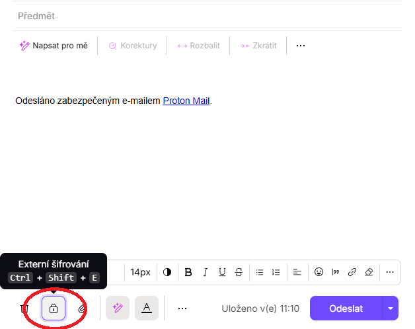The width and height of the screenshot is (415, 329).
Task: Toggle bold formatting
Action: click(x=188, y=272)
